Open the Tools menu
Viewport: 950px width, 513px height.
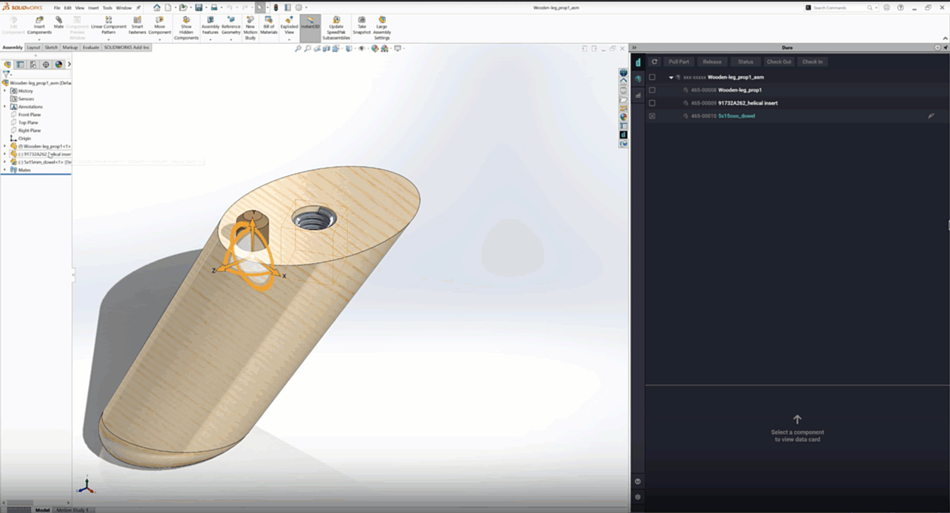coord(107,8)
